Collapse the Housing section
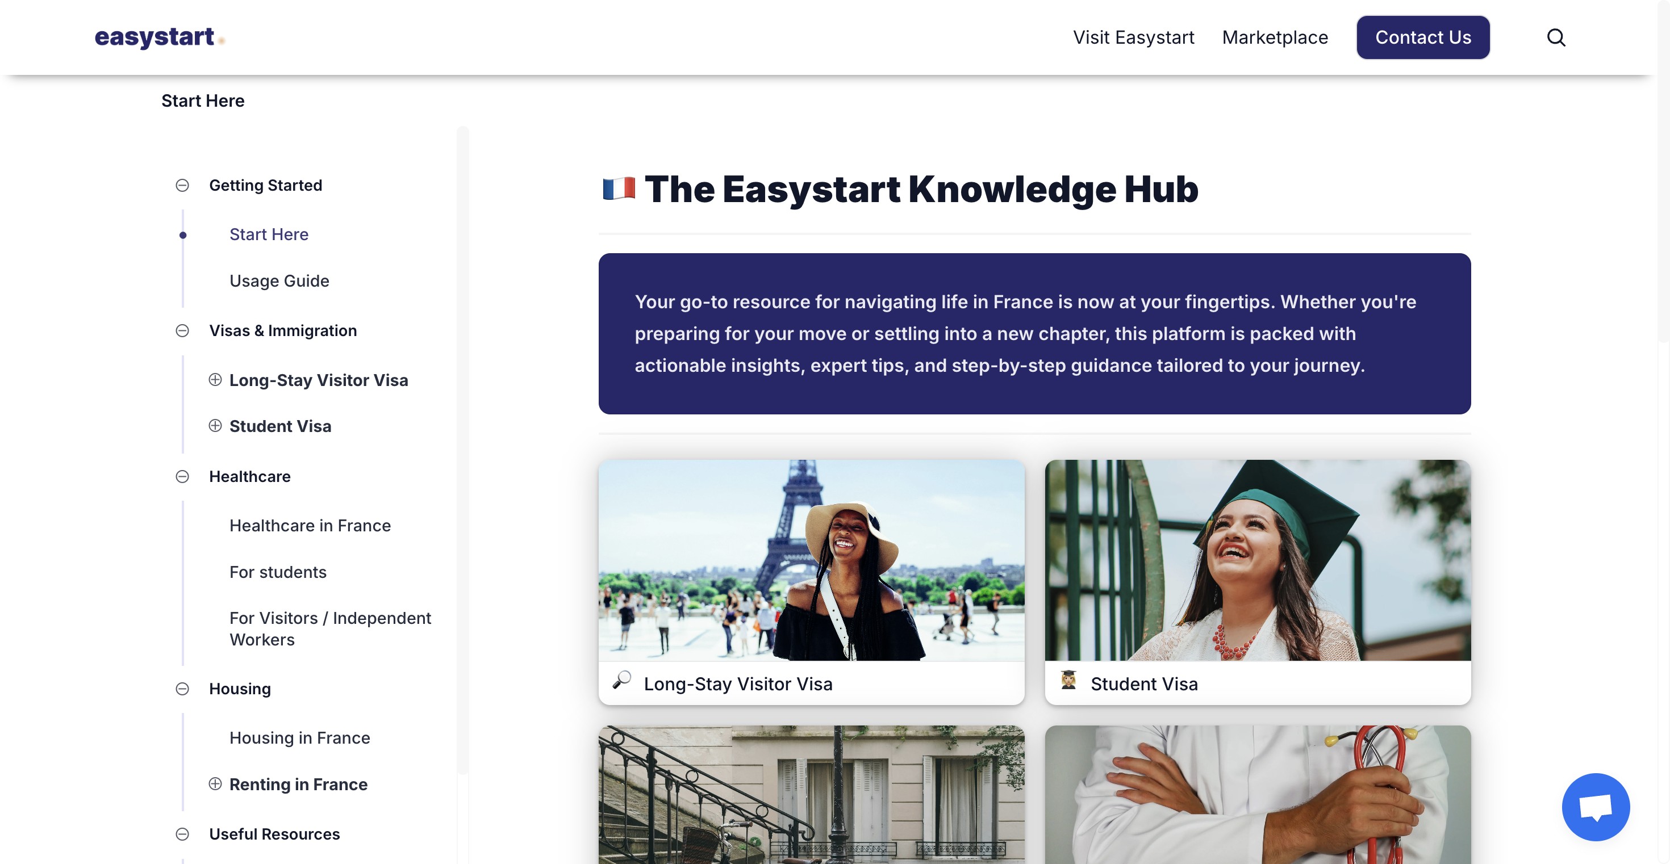 [x=182, y=689]
